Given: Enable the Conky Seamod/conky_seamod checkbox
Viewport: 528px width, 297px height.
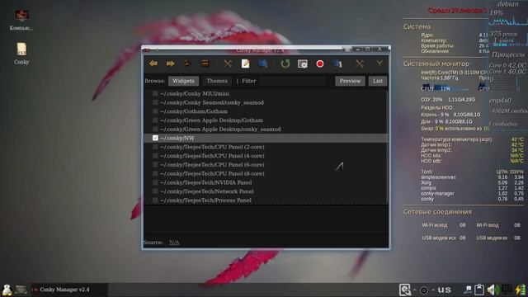Looking at the screenshot, I should click(155, 102).
